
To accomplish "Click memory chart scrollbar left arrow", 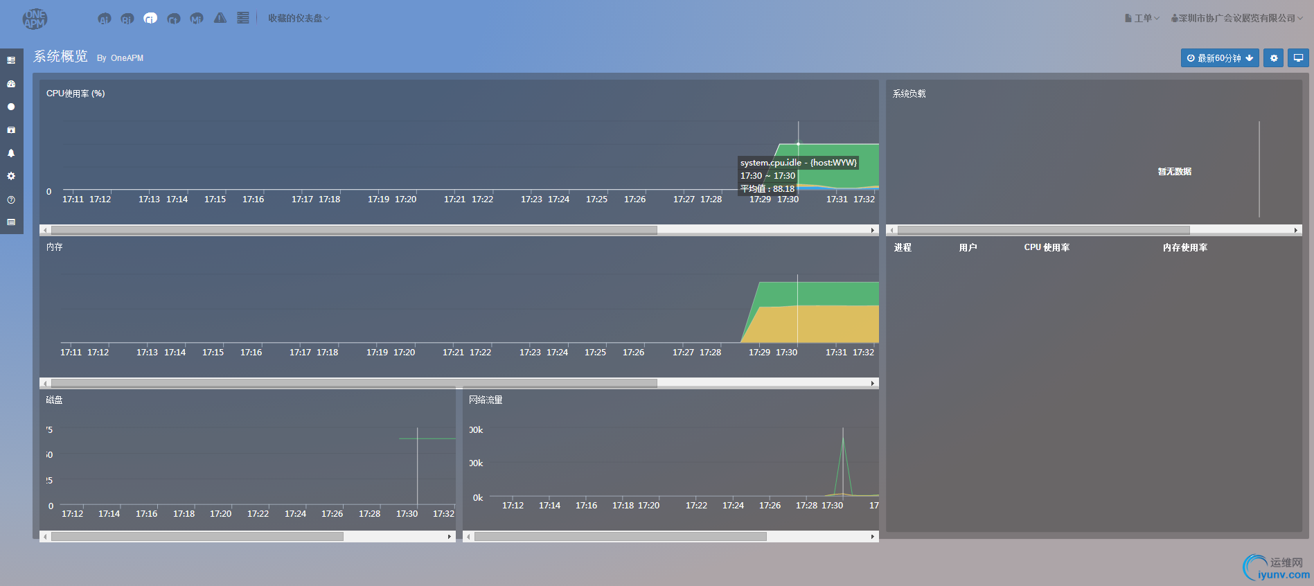I will click(x=46, y=383).
